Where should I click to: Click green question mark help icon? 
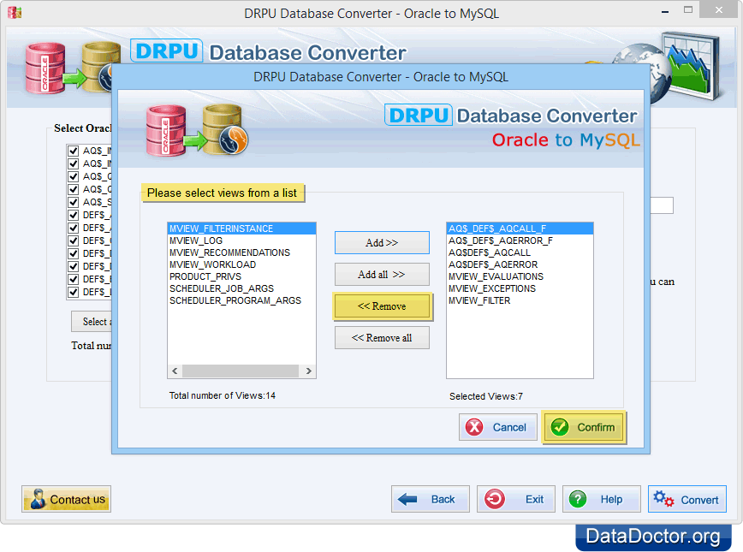click(x=578, y=499)
